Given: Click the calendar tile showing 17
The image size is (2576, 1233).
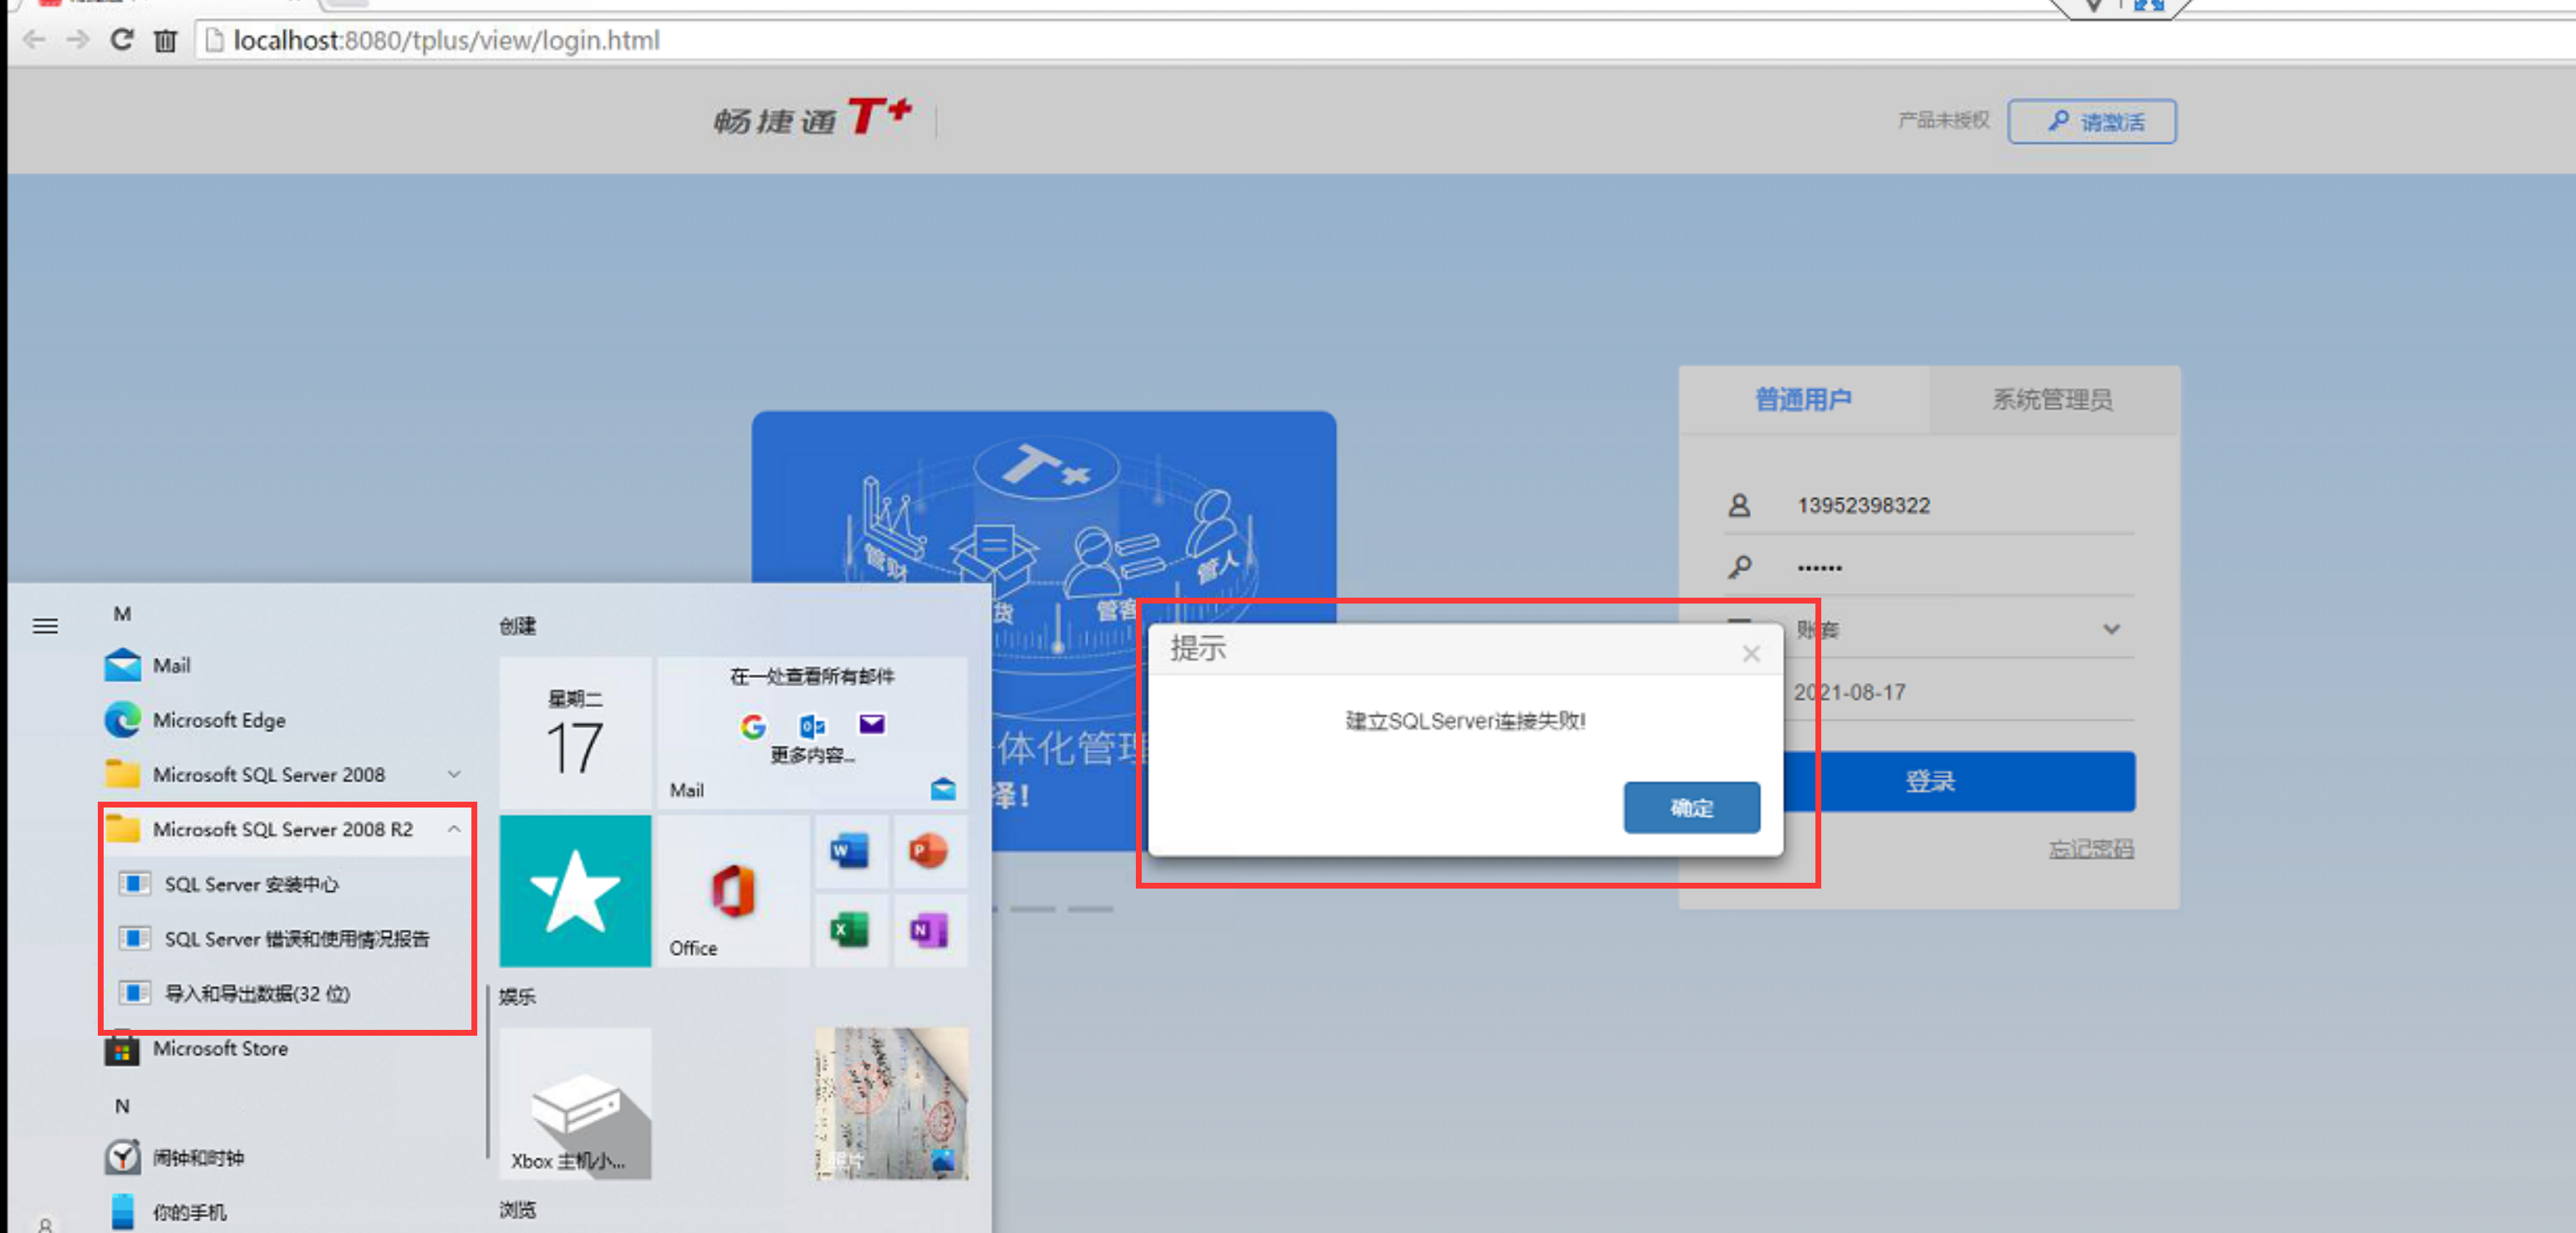Looking at the screenshot, I should [575, 733].
